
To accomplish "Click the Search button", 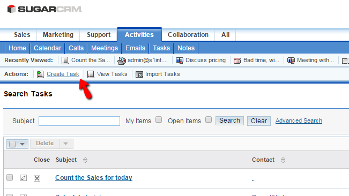I will 229,120.
